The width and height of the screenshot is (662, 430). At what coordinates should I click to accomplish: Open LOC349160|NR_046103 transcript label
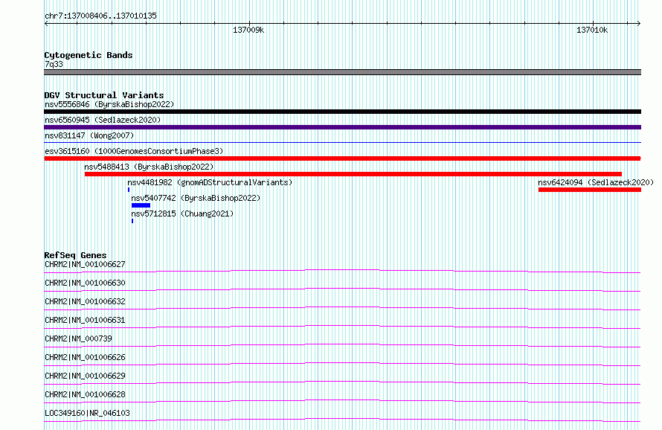(87, 413)
